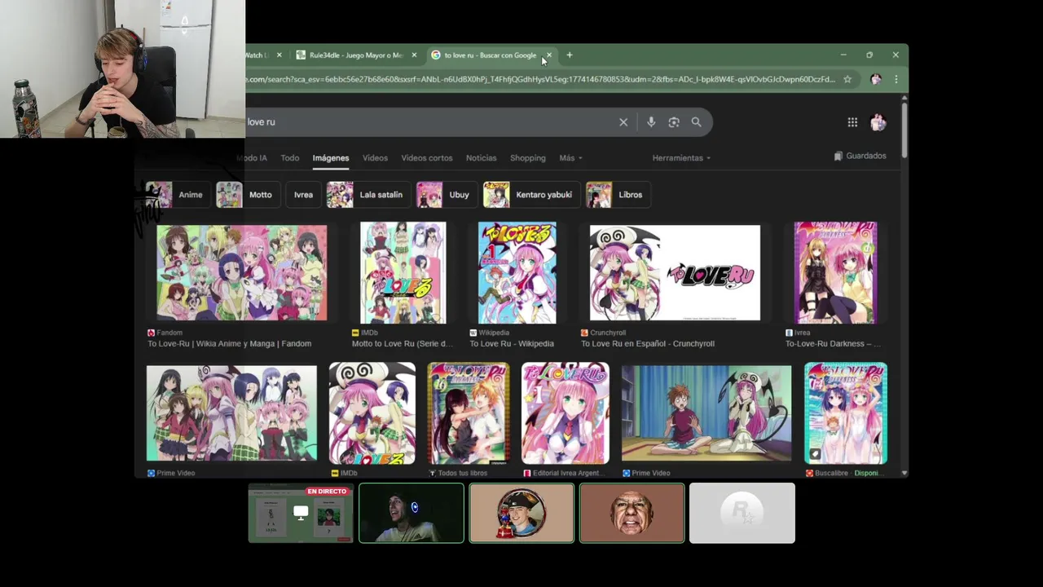Screen dimensions: 1043x587
Task: Open the IMDb Motto to Love Ru thumbnail
Action: 403,273
